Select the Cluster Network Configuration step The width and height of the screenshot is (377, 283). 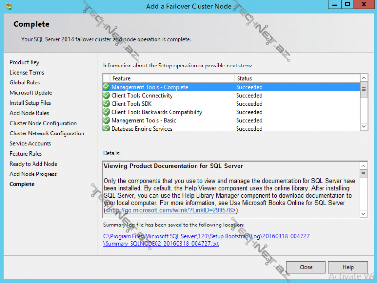47,133
